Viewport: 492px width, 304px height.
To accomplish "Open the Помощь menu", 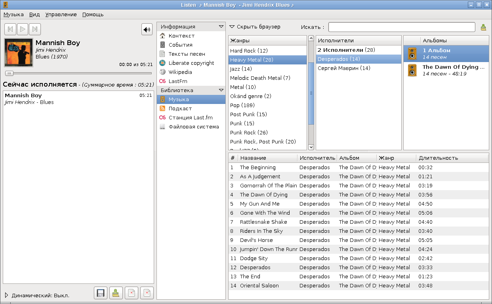I will click(93, 14).
